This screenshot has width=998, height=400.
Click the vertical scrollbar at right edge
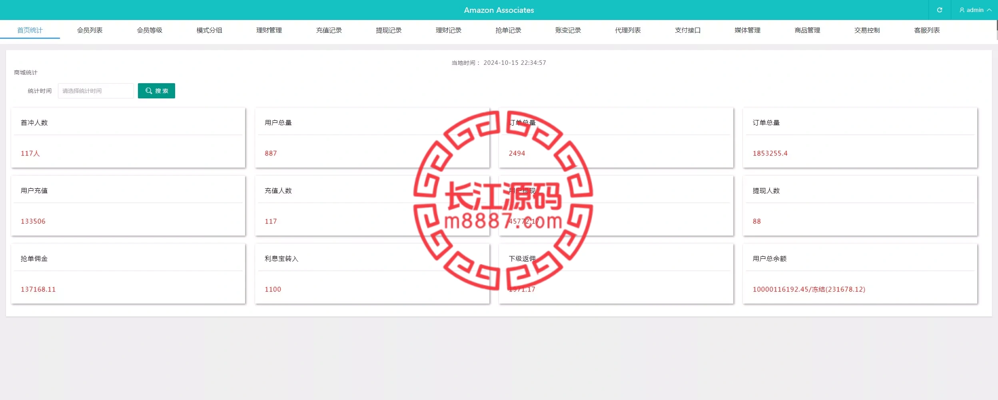(x=997, y=30)
